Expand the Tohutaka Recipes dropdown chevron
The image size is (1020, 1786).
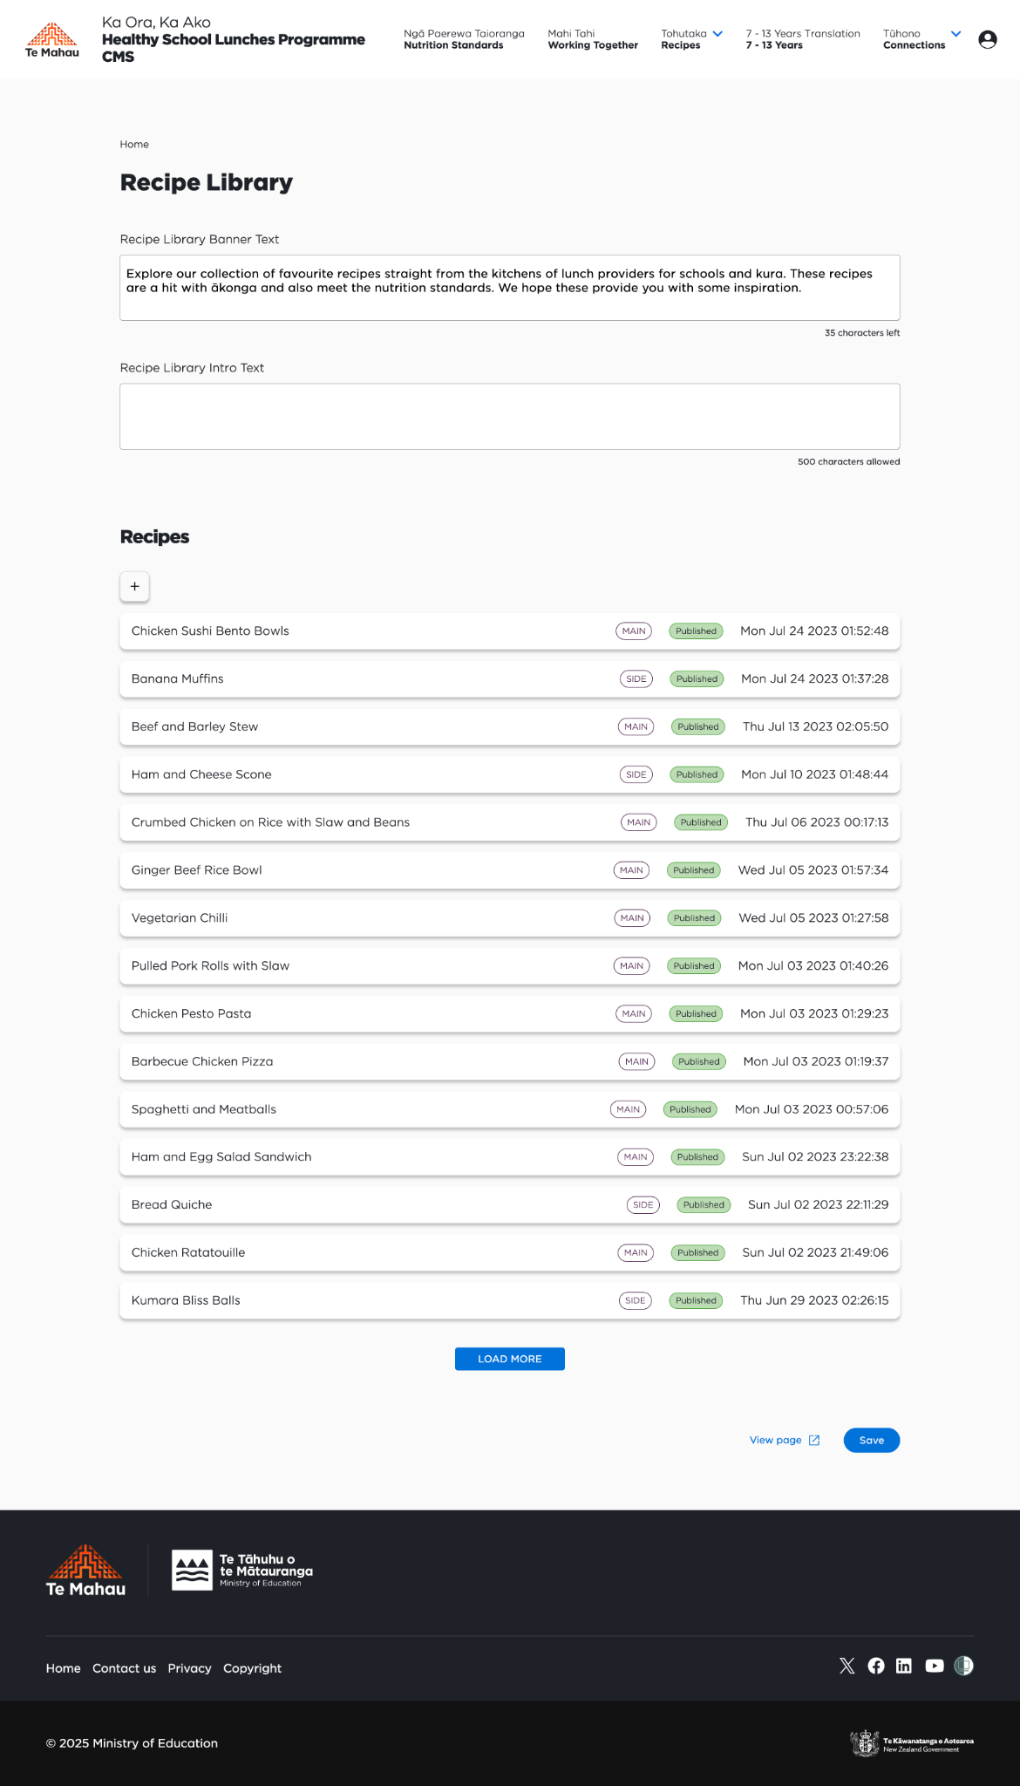(x=717, y=34)
